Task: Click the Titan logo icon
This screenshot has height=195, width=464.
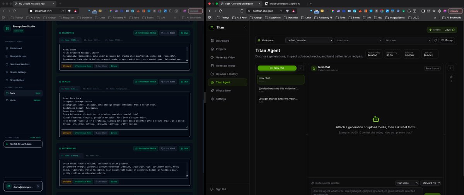Action: (x=212, y=27)
